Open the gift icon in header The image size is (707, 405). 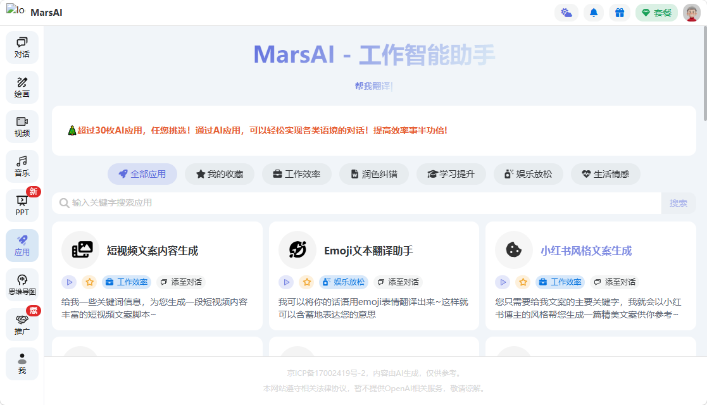pos(620,13)
